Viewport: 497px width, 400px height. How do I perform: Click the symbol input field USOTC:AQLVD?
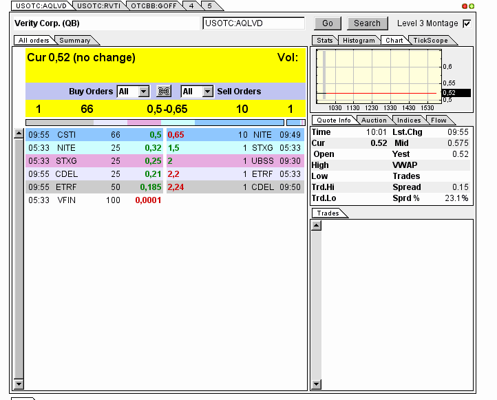(253, 23)
